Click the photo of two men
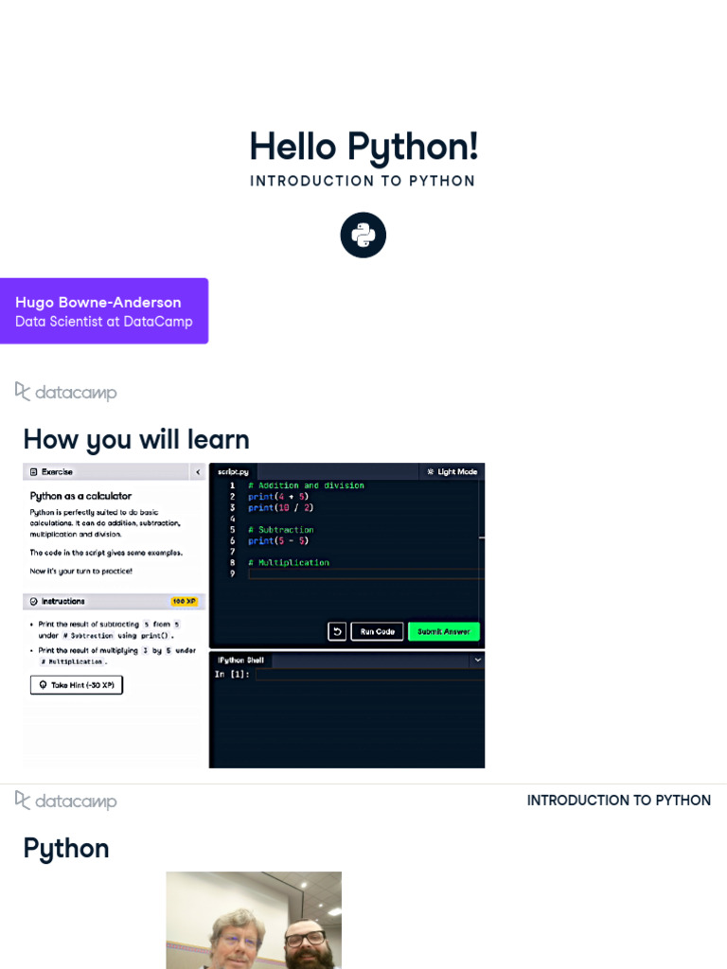This screenshot has width=727, height=969. click(254, 920)
